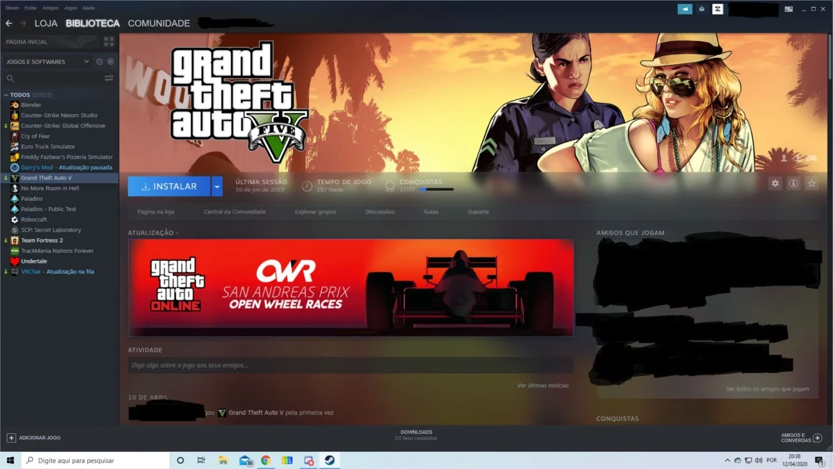Open San Andreas Prix update banner
833x469 pixels.
[x=351, y=288]
